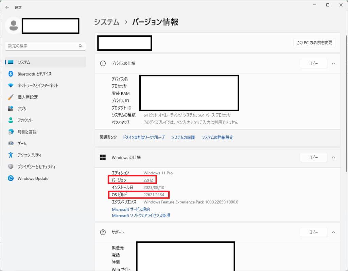Collapse the サポート section chevron

(x=333, y=232)
